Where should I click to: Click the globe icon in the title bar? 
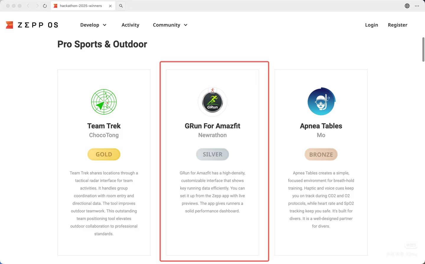coord(407,6)
